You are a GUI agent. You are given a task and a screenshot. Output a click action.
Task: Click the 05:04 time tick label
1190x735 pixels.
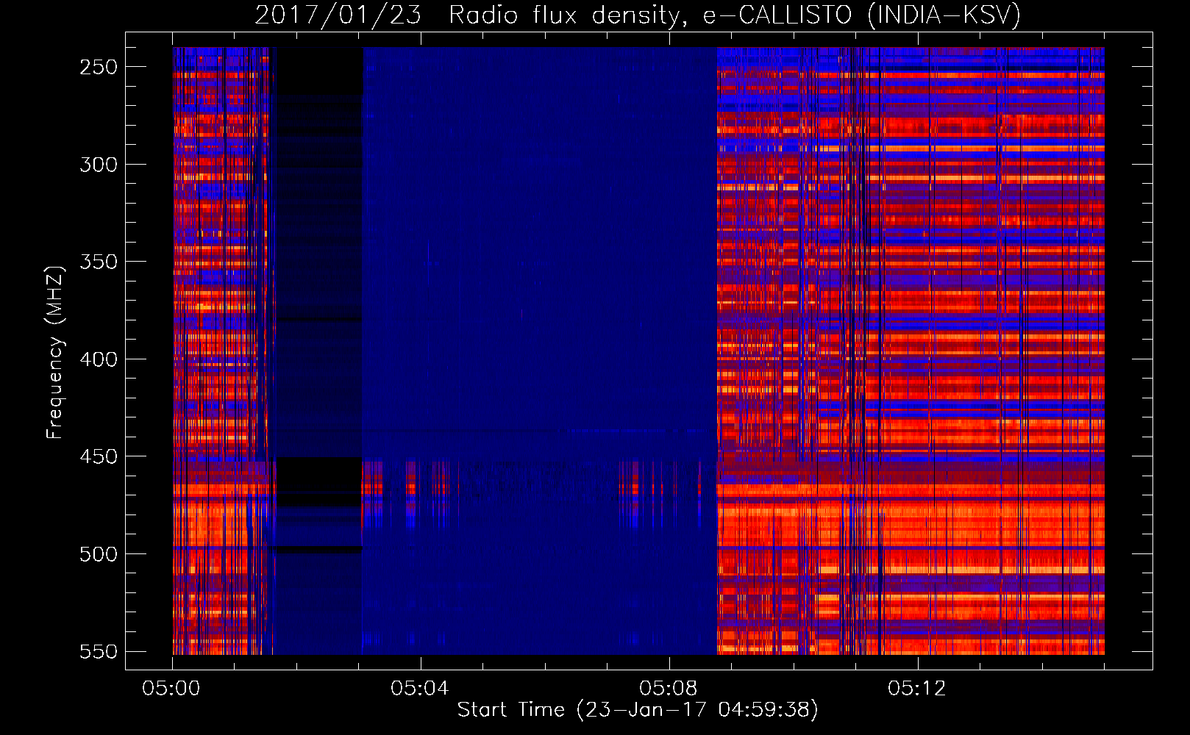[420, 689]
